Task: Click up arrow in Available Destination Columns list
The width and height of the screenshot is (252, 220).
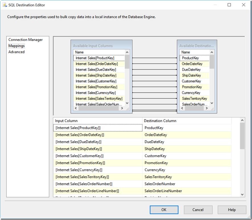Action: point(212,52)
